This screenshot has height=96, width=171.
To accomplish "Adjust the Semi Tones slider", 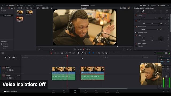I will tap(152, 38).
